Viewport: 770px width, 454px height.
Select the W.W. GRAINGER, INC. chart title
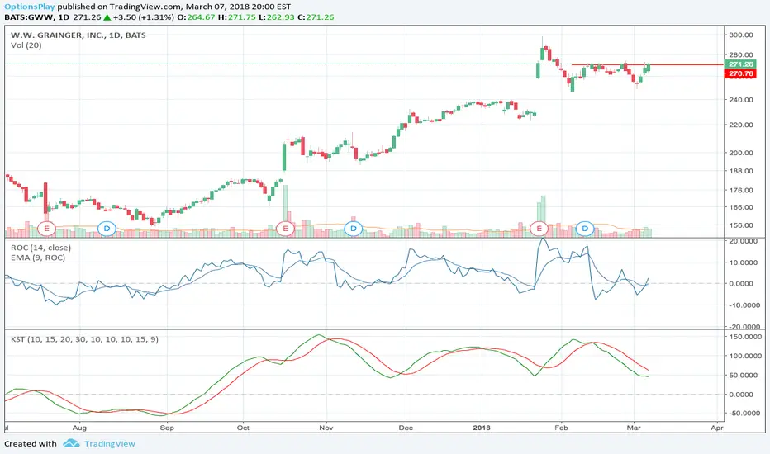pyautogui.click(x=78, y=35)
